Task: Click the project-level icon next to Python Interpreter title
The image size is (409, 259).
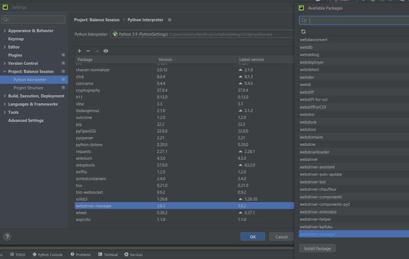Action: 170,20
